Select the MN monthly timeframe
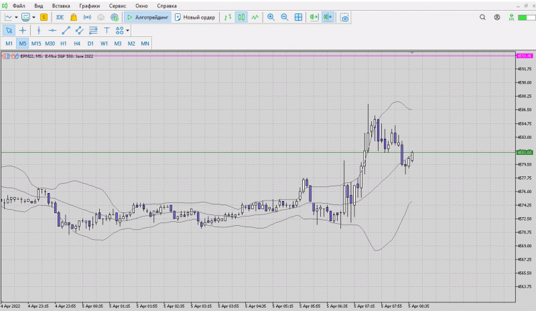The image size is (536, 311). point(145,44)
